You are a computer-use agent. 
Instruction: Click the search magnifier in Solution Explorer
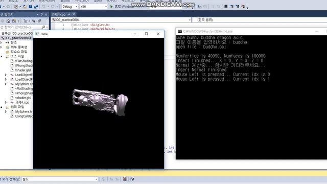tap(43, 27)
